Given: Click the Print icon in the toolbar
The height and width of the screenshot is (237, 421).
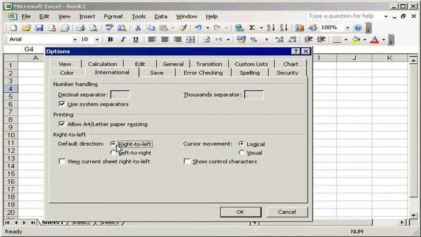Looking at the screenshot, I should pyautogui.click(x=80, y=28).
